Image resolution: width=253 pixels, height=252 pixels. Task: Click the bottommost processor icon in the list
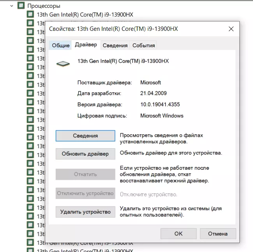pyautogui.click(x=30, y=250)
